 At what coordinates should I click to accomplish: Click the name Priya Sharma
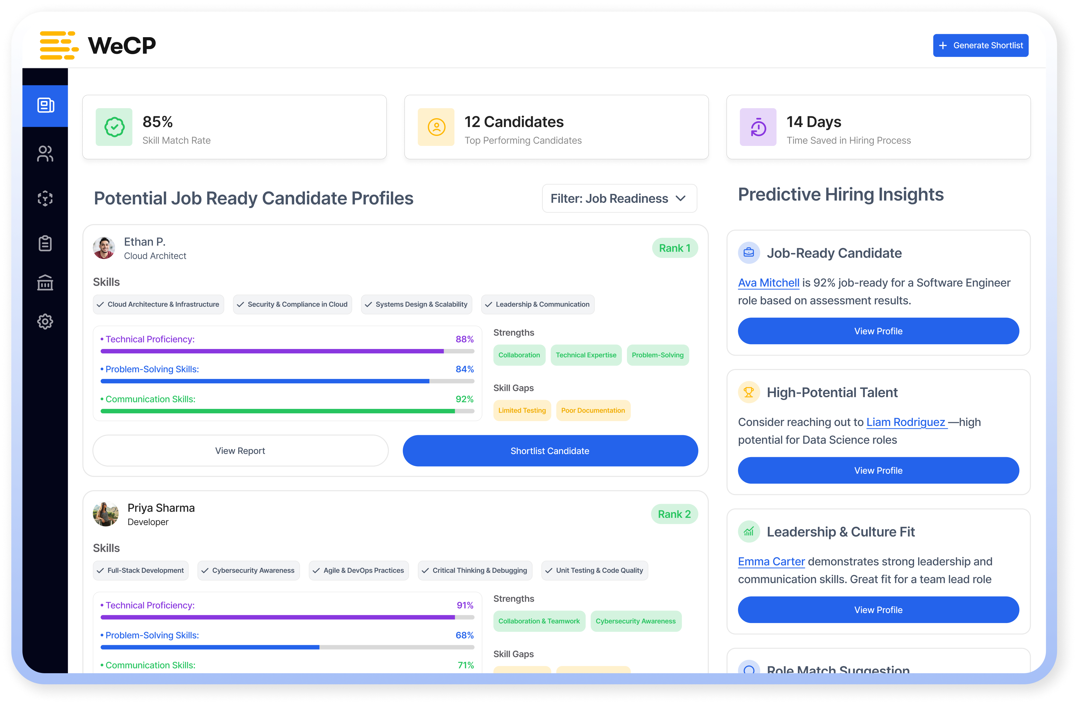point(161,508)
